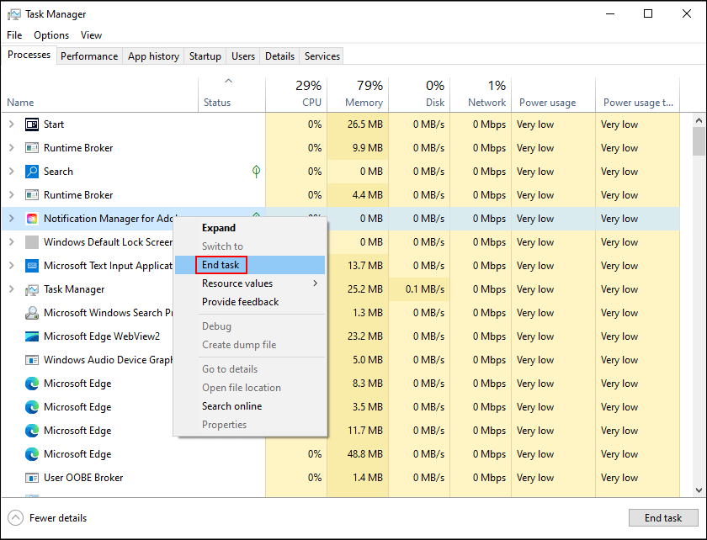Expand the Task Manager process group

click(12, 289)
